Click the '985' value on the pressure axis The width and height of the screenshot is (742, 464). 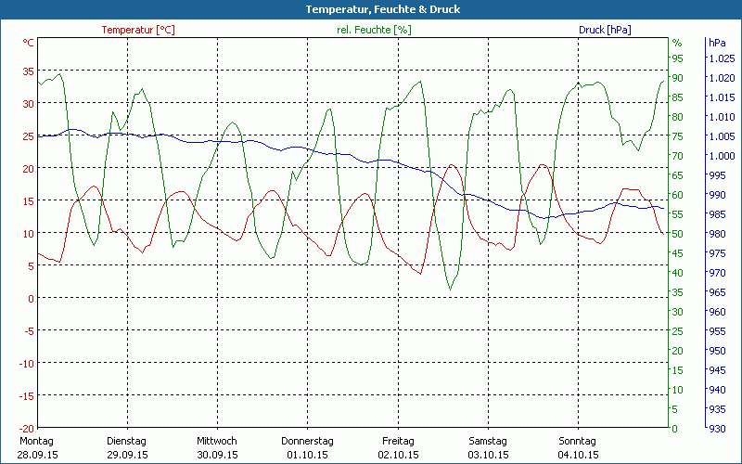(717, 214)
